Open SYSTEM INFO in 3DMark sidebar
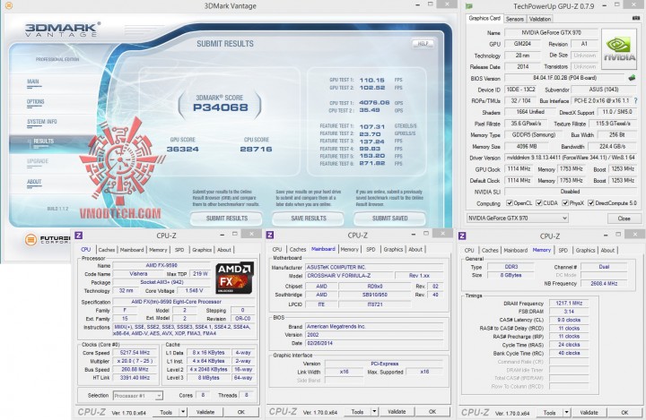The image size is (646, 420). pyautogui.click(x=42, y=122)
